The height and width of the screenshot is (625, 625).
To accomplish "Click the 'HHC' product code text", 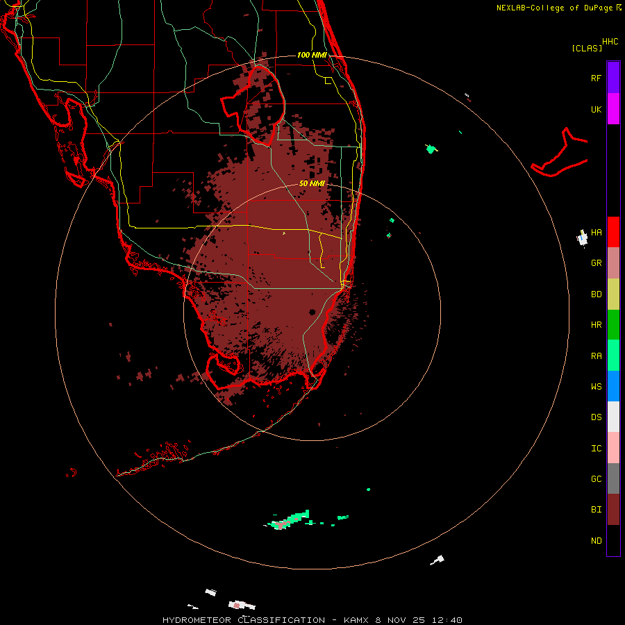I will (610, 42).
